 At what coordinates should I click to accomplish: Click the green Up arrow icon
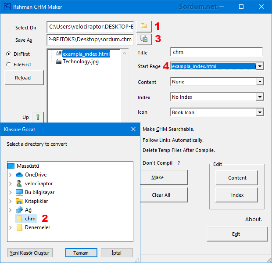[38, 117]
